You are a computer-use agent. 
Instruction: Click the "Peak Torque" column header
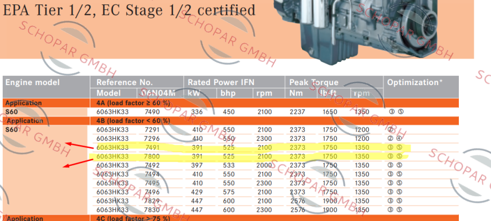click(x=314, y=82)
